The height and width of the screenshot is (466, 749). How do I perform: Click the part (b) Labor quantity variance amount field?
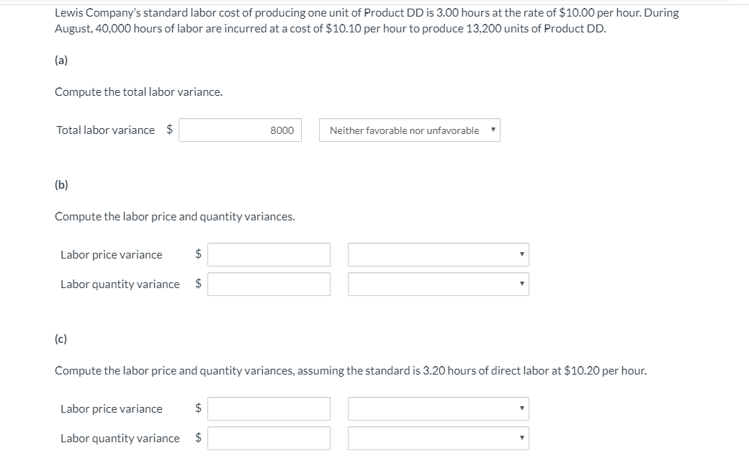[269, 284]
